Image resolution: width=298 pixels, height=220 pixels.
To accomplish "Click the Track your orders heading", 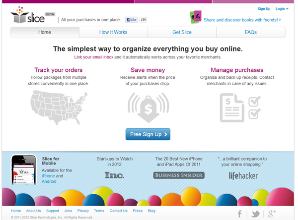I will click(x=58, y=70).
